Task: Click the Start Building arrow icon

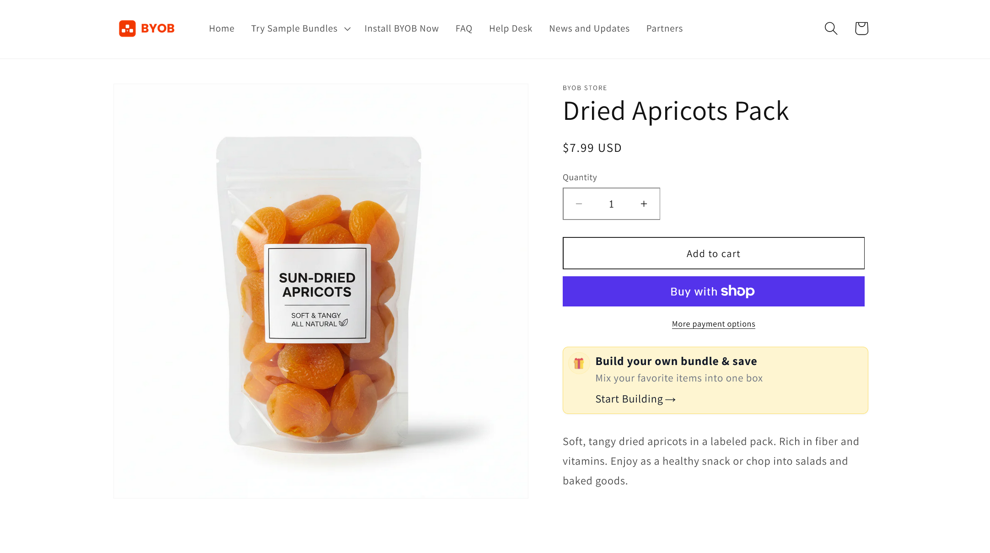Action: point(670,400)
